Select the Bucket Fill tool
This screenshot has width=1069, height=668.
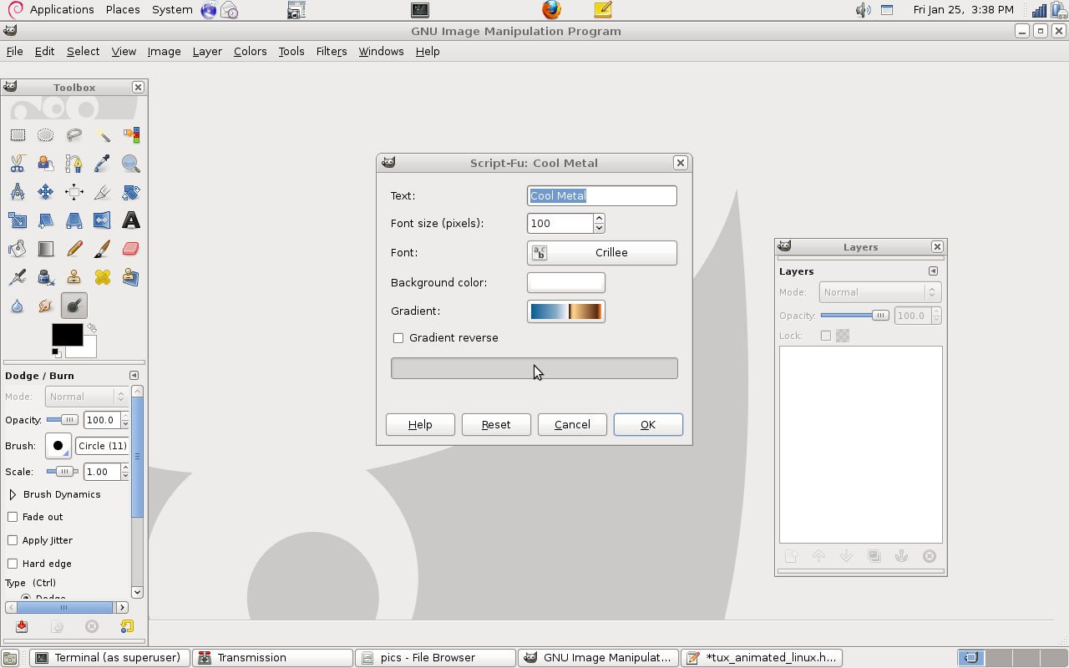17,248
